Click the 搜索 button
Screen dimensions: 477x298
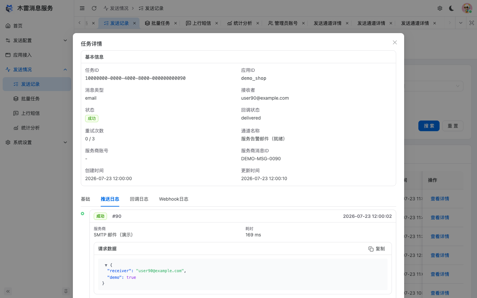(429, 126)
